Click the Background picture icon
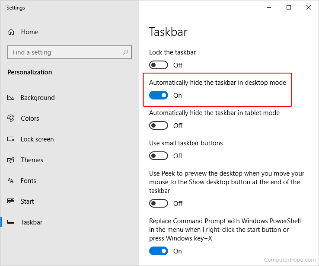Image resolution: width=319 pixels, height=266 pixels. pos(11,97)
